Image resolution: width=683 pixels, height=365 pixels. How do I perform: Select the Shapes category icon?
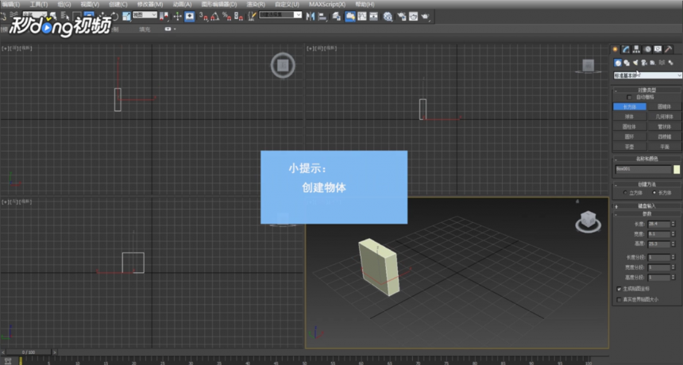click(x=627, y=63)
